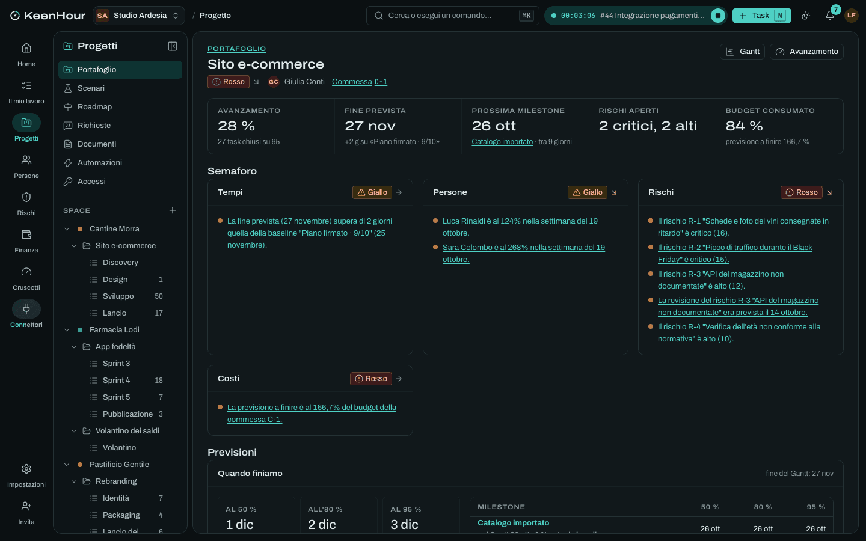Open Richieste in the sidebar
Viewport: 866px width, 541px height.
[120, 126]
